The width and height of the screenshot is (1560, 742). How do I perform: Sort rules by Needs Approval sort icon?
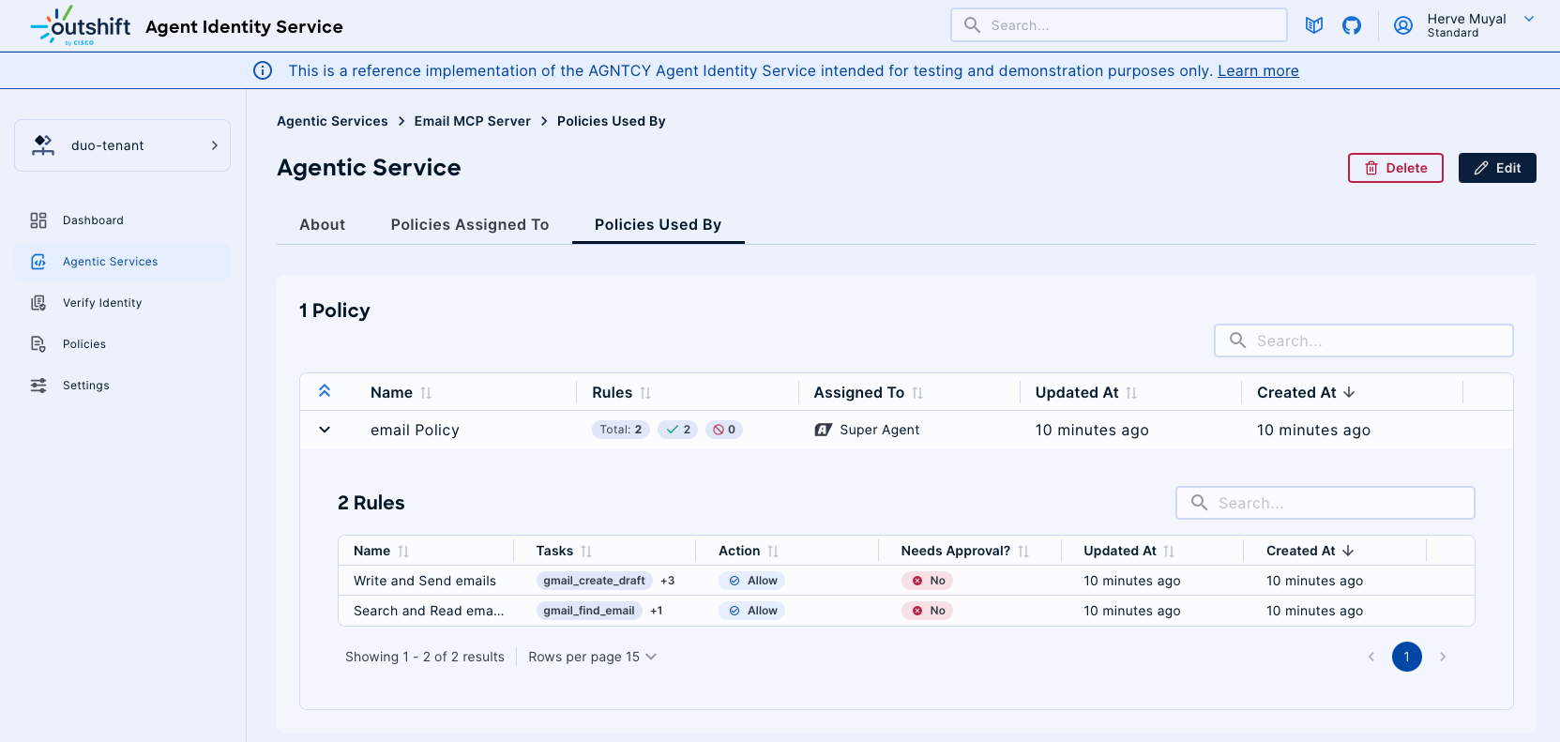[x=1023, y=552]
